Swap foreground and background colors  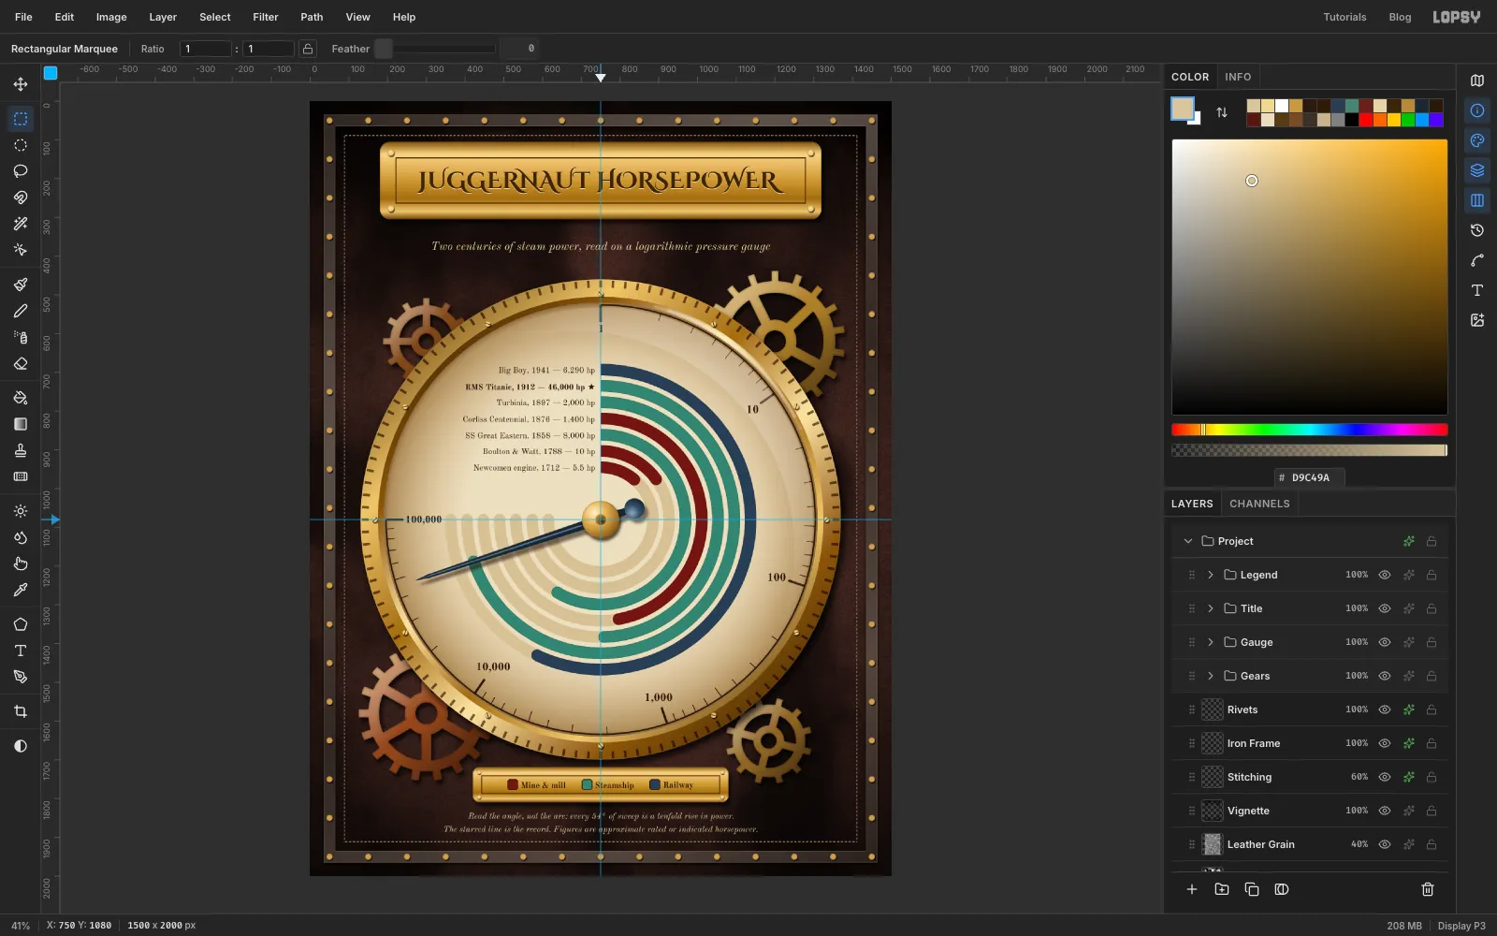coord(1222,112)
